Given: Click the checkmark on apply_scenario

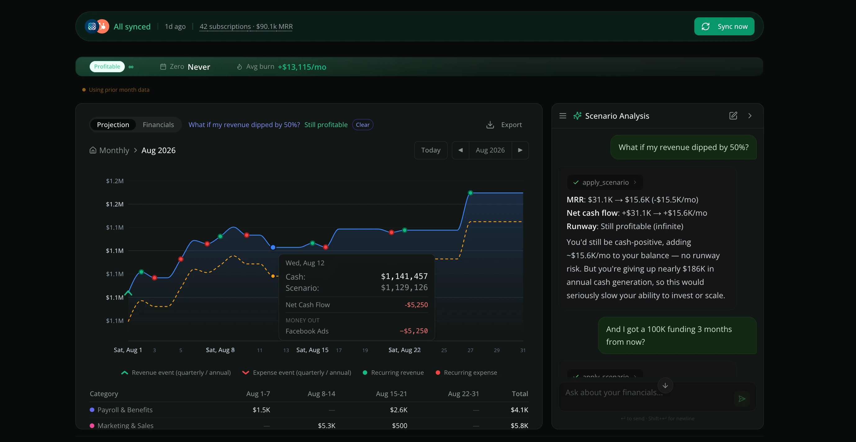Looking at the screenshot, I should pos(576,182).
